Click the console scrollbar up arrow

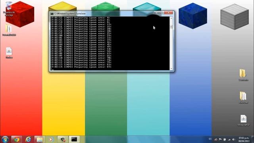point(171,18)
